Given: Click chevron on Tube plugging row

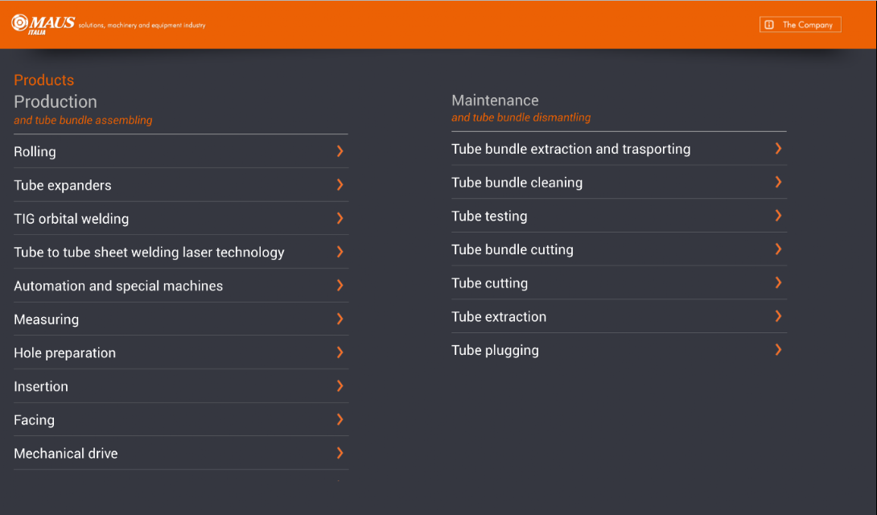Looking at the screenshot, I should [x=778, y=349].
